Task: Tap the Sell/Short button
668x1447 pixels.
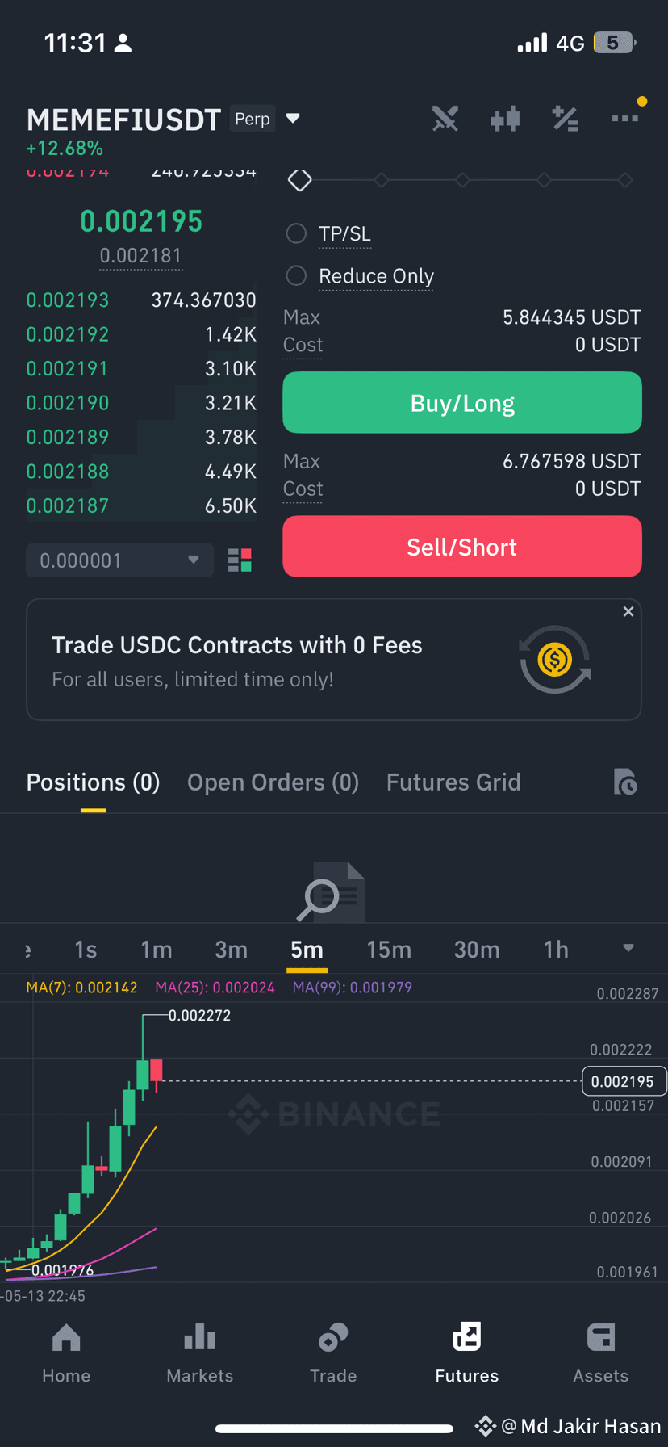Action: pyautogui.click(x=462, y=547)
